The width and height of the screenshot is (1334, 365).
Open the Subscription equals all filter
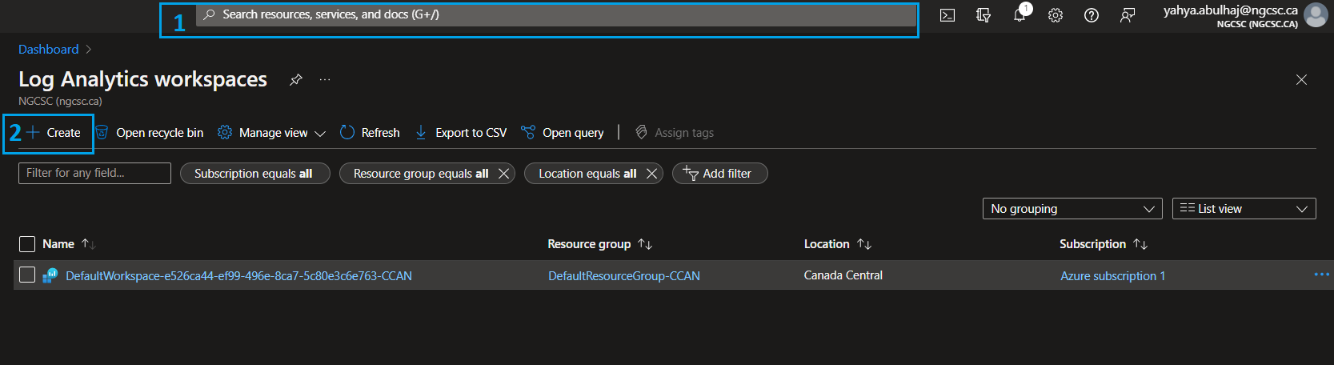click(x=254, y=174)
